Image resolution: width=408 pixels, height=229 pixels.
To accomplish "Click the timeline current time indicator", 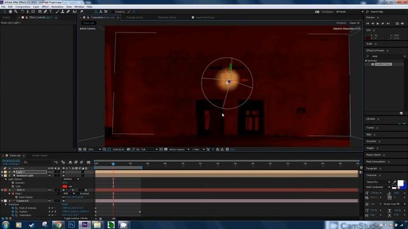I will click(x=113, y=164).
